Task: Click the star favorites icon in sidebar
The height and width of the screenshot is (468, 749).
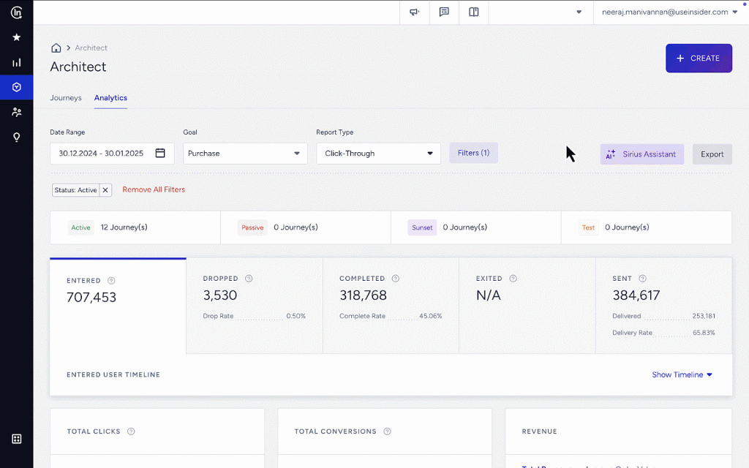Action: 16,37
